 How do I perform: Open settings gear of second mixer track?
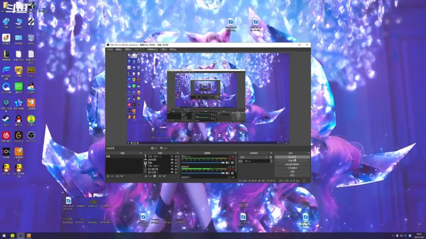pos(232,173)
